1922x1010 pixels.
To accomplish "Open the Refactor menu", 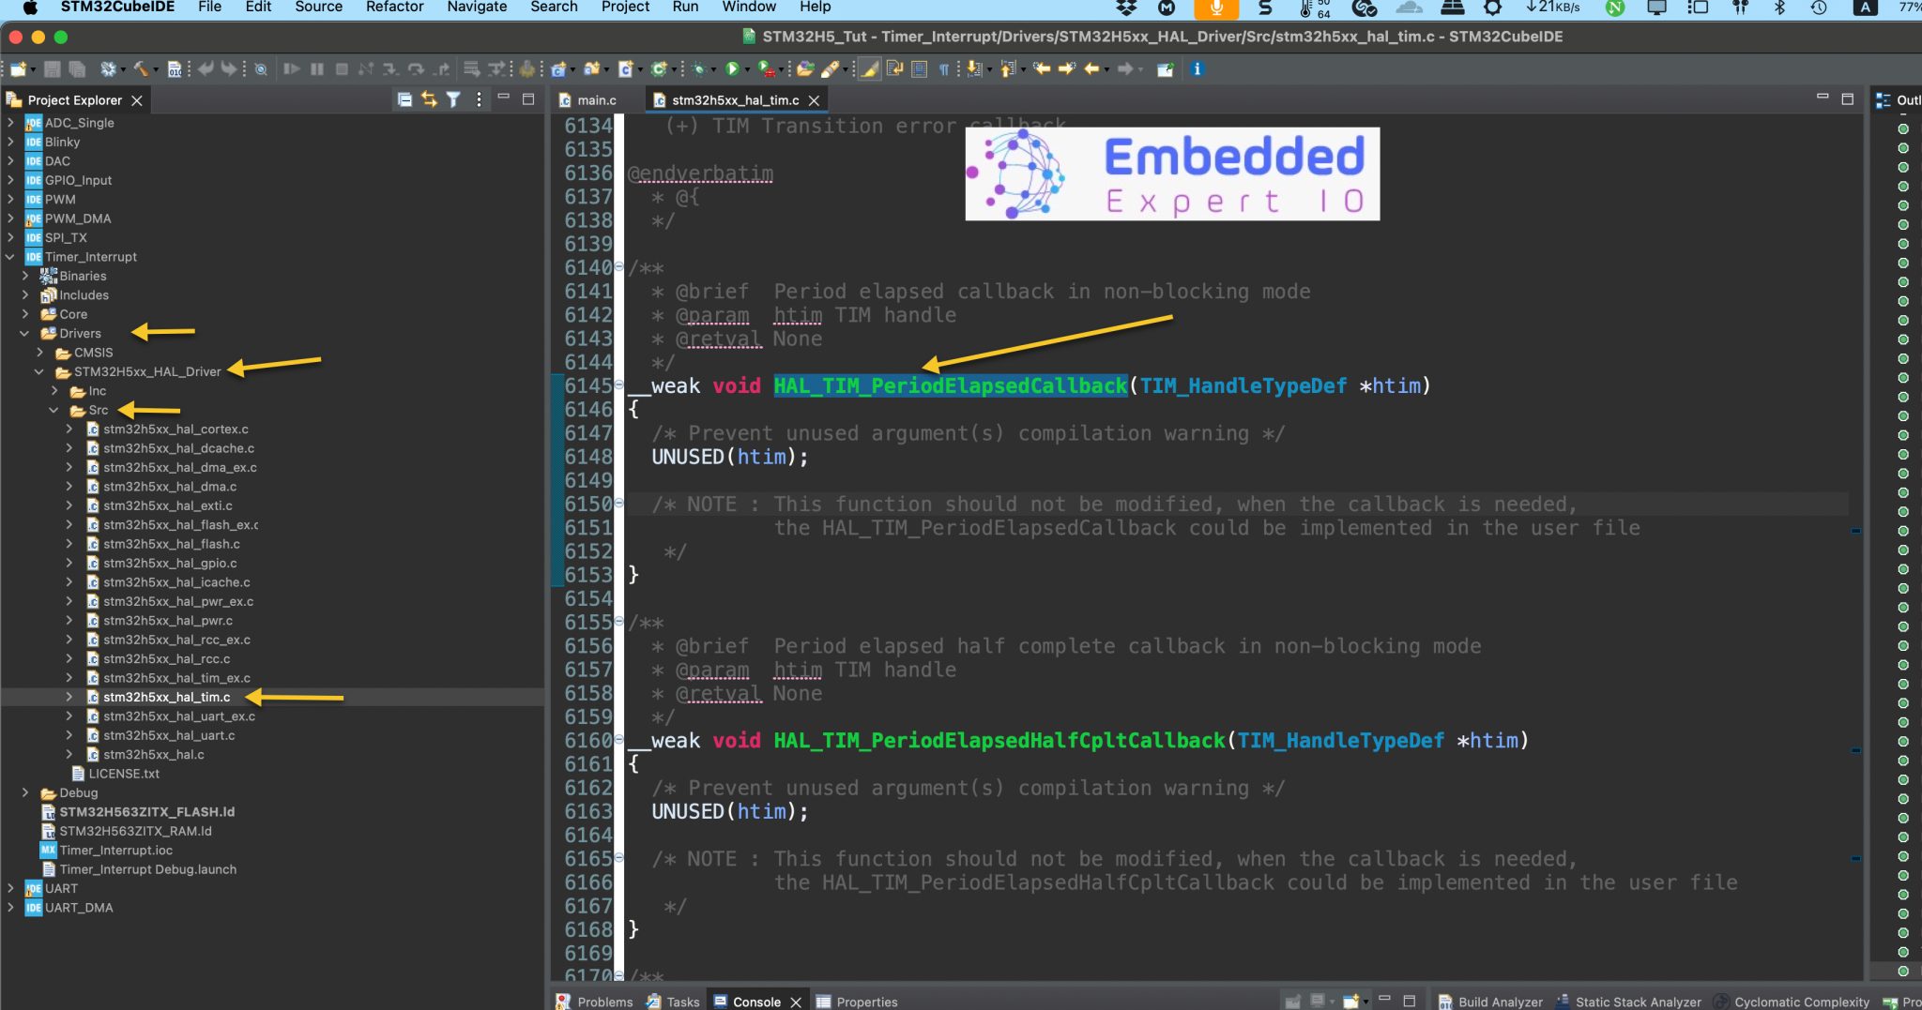I will point(394,8).
